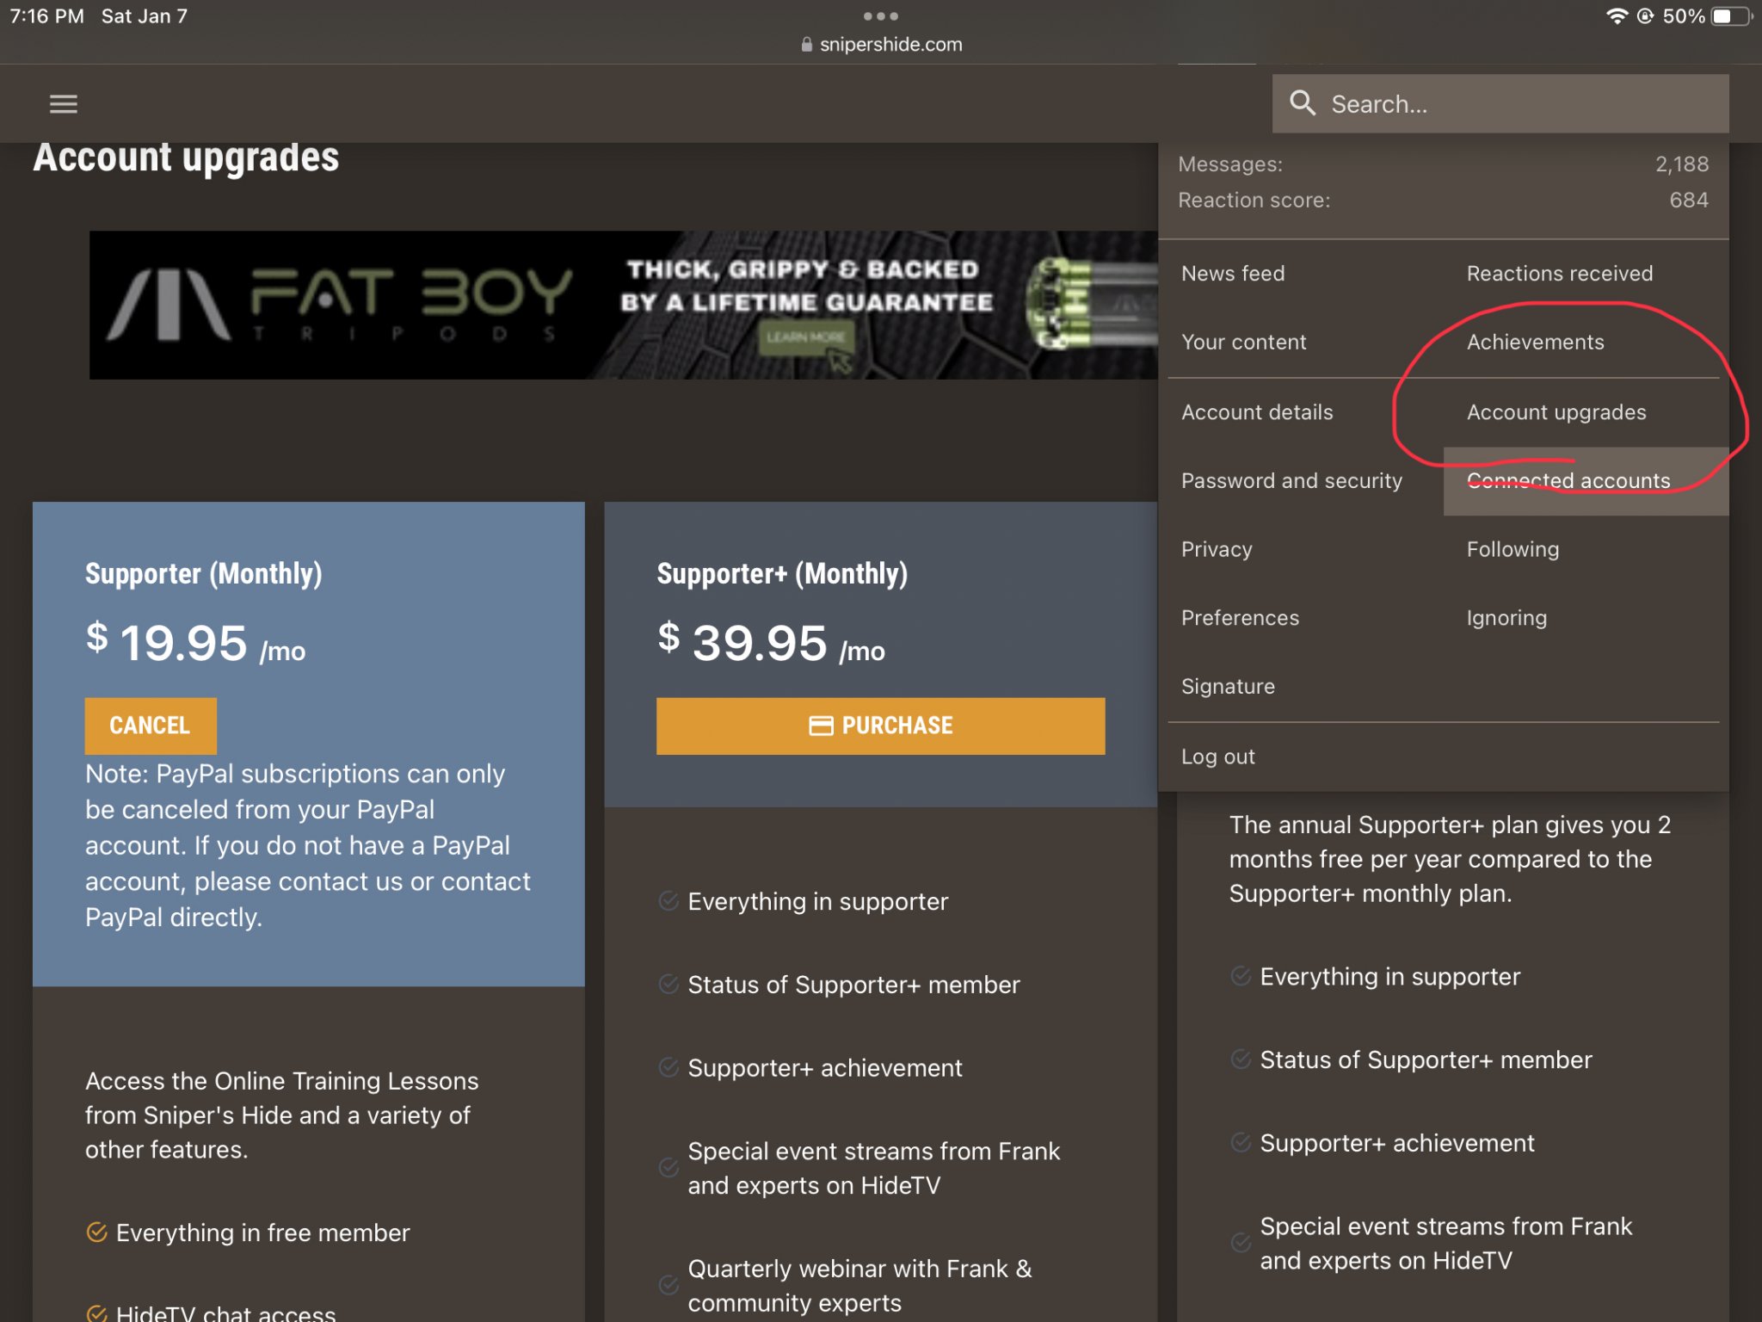Tap the battery indicator icon
The height and width of the screenshot is (1322, 1762).
(1731, 16)
